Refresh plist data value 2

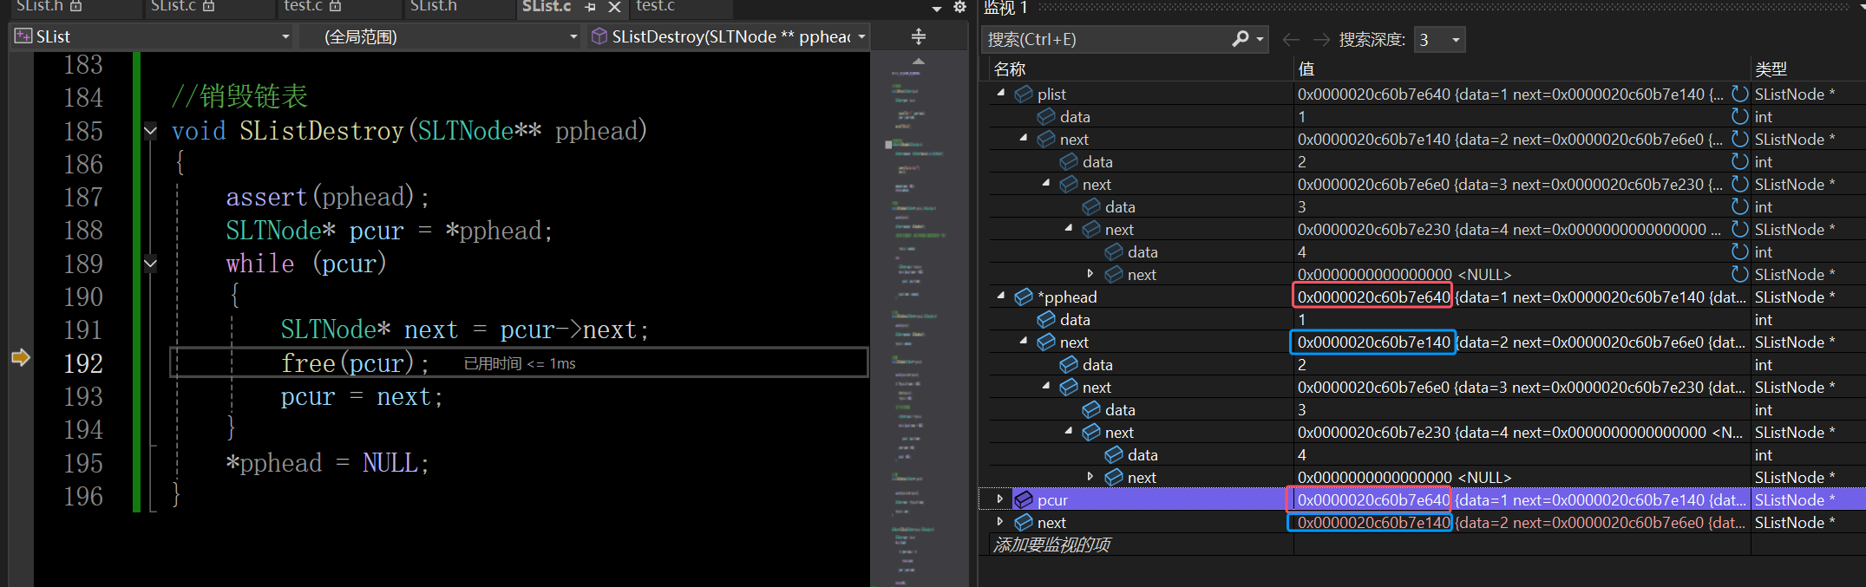pos(1739,161)
